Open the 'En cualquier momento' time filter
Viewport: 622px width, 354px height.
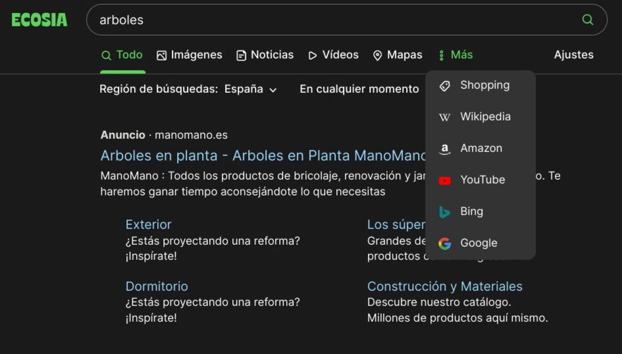pos(359,89)
